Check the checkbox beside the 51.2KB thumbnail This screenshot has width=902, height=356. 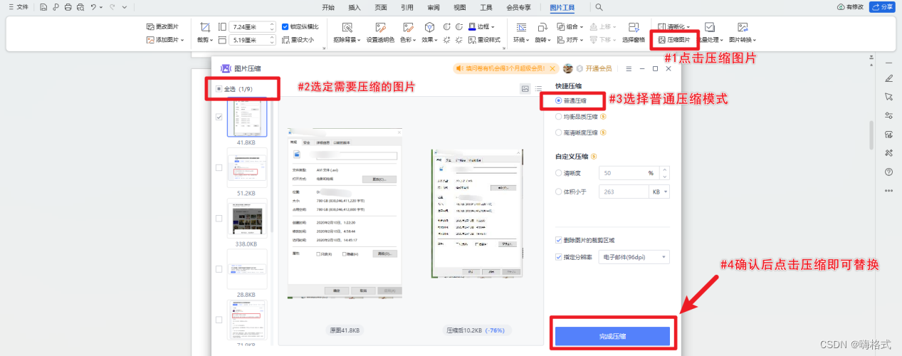coord(219,167)
